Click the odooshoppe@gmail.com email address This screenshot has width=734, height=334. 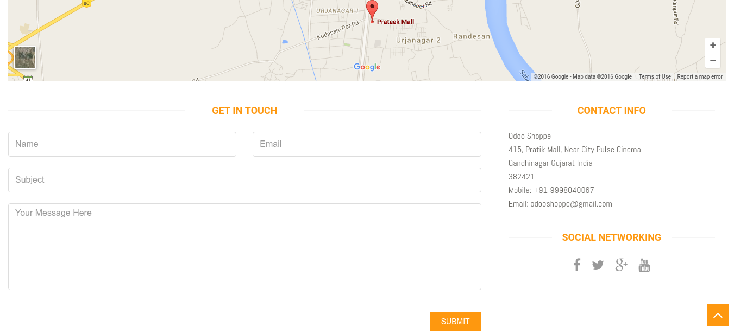pyautogui.click(x=571, y=204)
